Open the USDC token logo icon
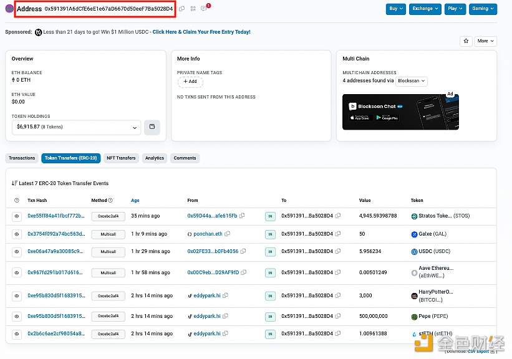Image resolution: width=512 pixels, height=359 pixels. [x=414, y=252]
